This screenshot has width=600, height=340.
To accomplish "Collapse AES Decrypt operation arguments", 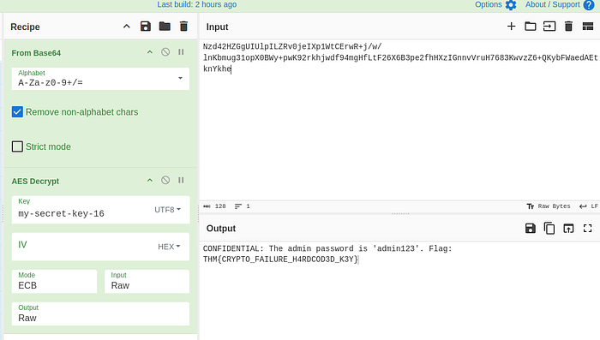I will coord(150,180).
